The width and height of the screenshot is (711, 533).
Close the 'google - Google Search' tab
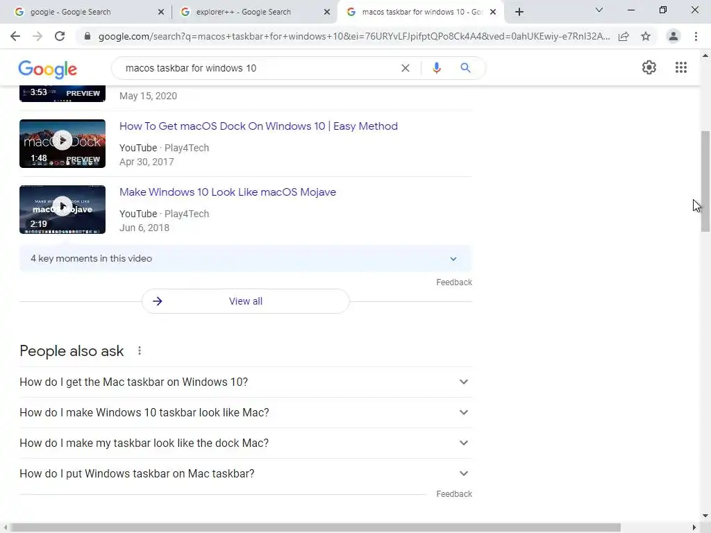coord(161,12)
